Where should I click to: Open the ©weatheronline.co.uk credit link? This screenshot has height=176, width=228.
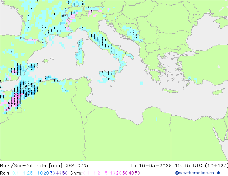click(x=198, y=173)
